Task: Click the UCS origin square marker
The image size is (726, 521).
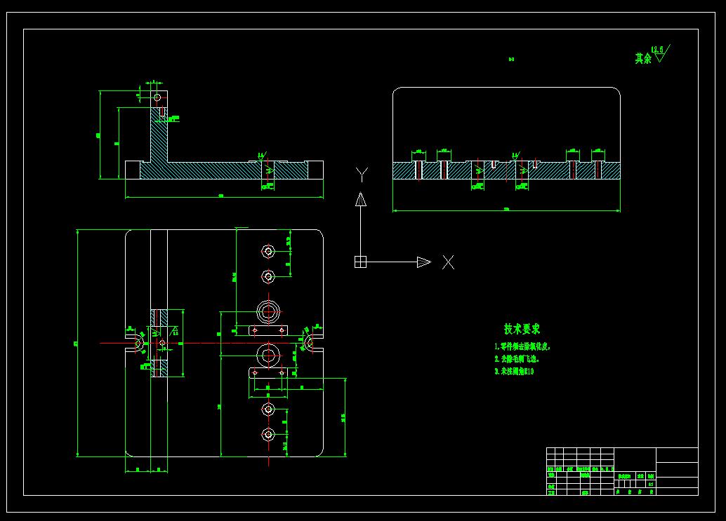Action: tap(360, 262)
